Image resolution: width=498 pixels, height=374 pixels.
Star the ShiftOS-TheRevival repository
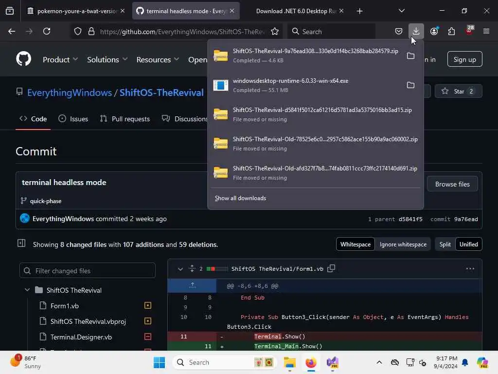[x=458, y=91]
